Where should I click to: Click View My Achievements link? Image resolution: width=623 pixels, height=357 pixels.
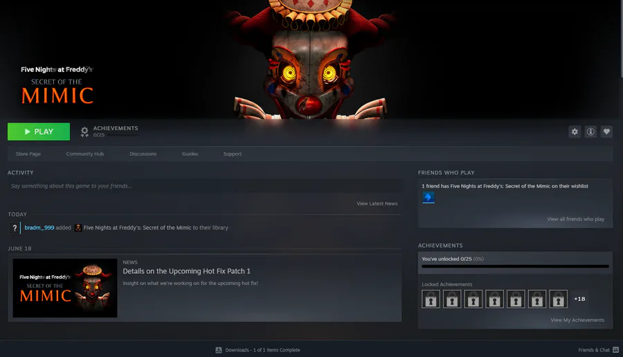[577, 320]
